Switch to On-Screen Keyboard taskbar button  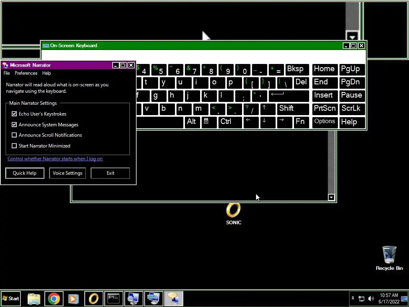tap(153, 298)
